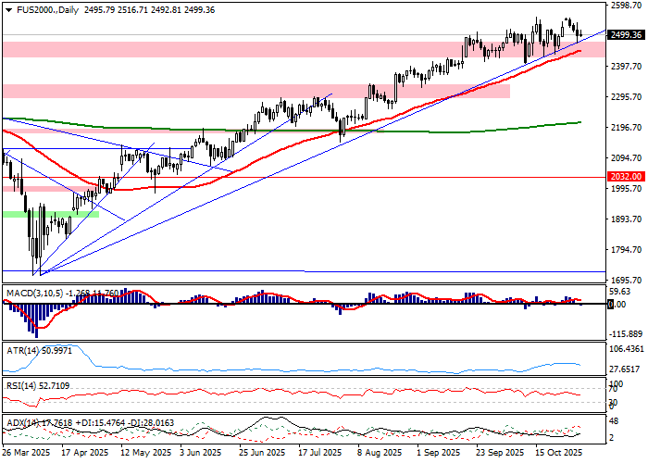Select the RSI(14) indicator label
Viewport: 648px width, 463px height.
pos(21,384)
